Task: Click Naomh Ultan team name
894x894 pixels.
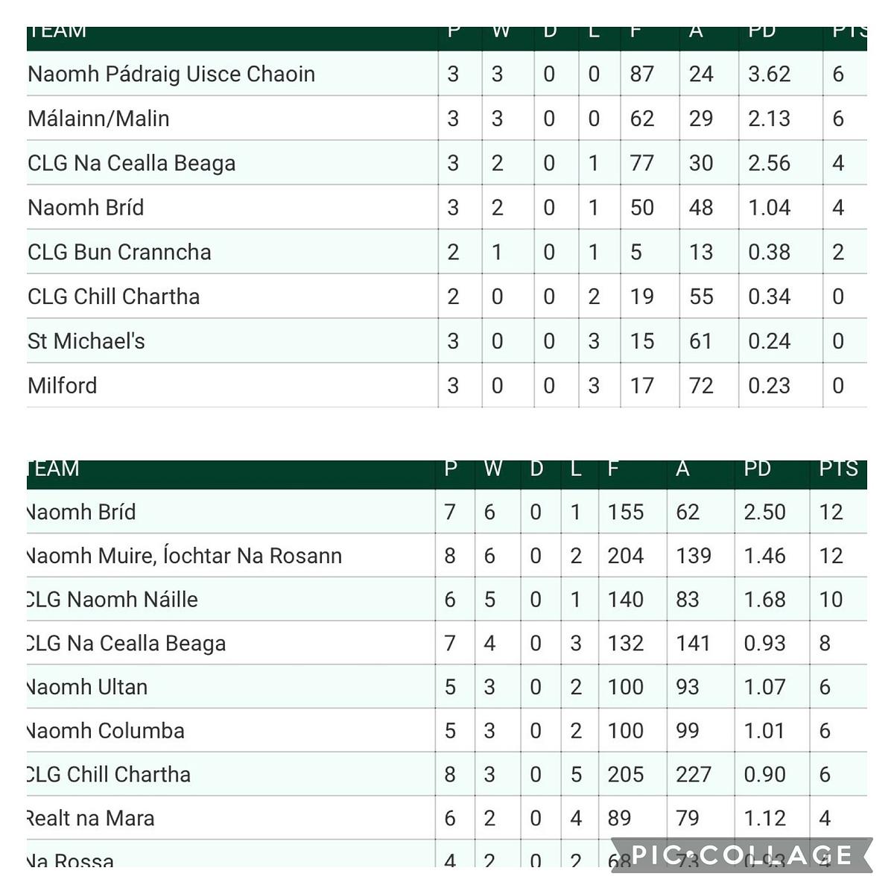Action: (87, 686)
